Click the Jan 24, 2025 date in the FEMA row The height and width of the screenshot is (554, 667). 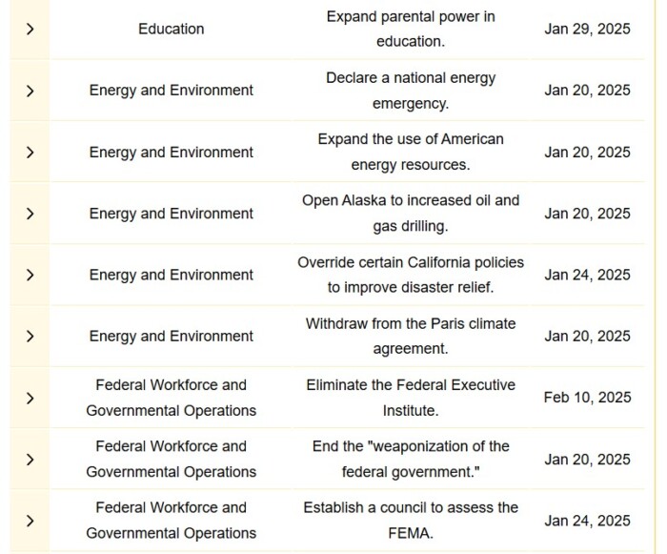click(x=588, y=521)
